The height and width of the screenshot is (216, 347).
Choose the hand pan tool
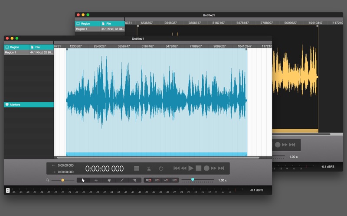[x=109, y=180]
